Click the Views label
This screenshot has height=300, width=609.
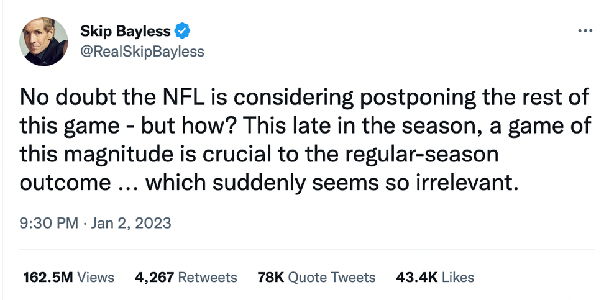[x=96, y=277]
